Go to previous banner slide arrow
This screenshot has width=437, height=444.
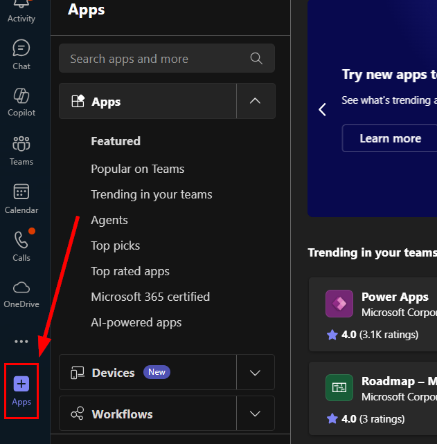click(322, 109)
